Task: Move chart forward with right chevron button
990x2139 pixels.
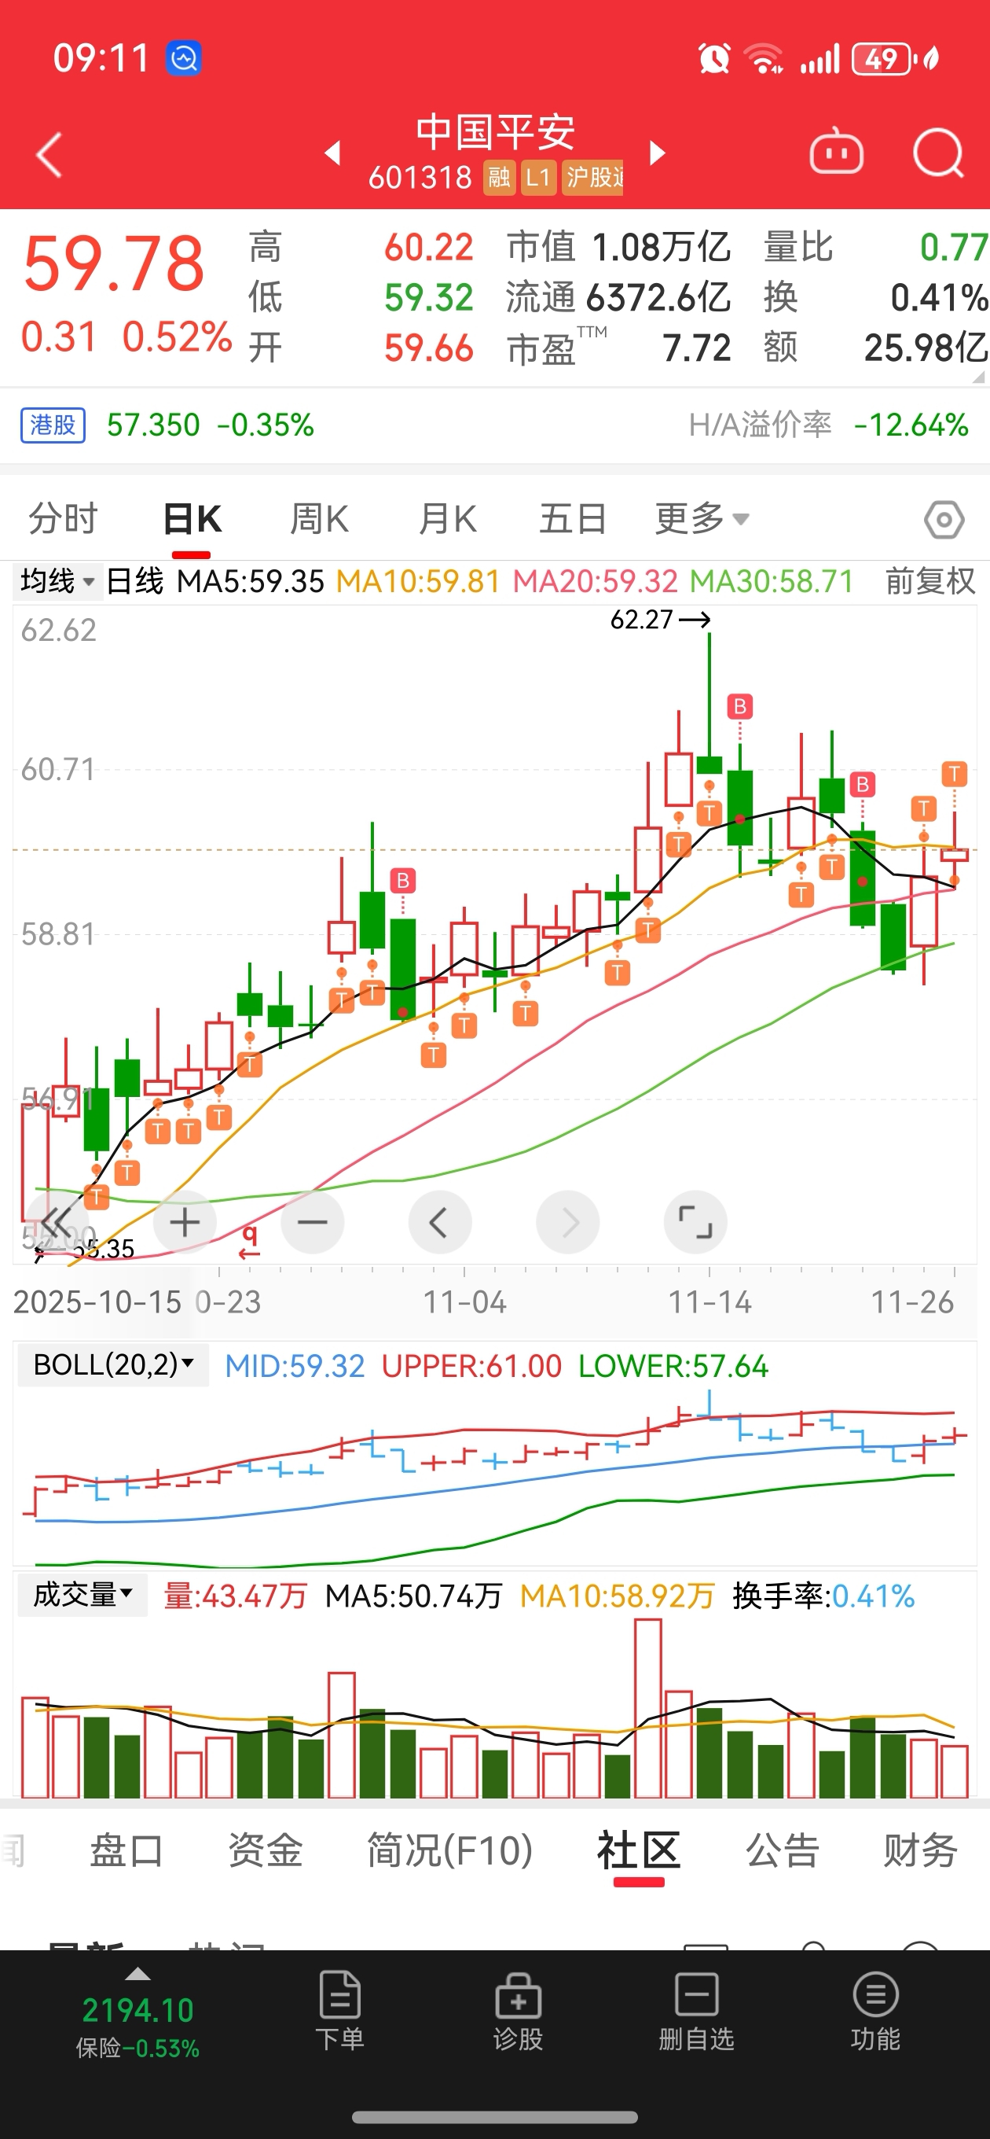Action: 568,1221
